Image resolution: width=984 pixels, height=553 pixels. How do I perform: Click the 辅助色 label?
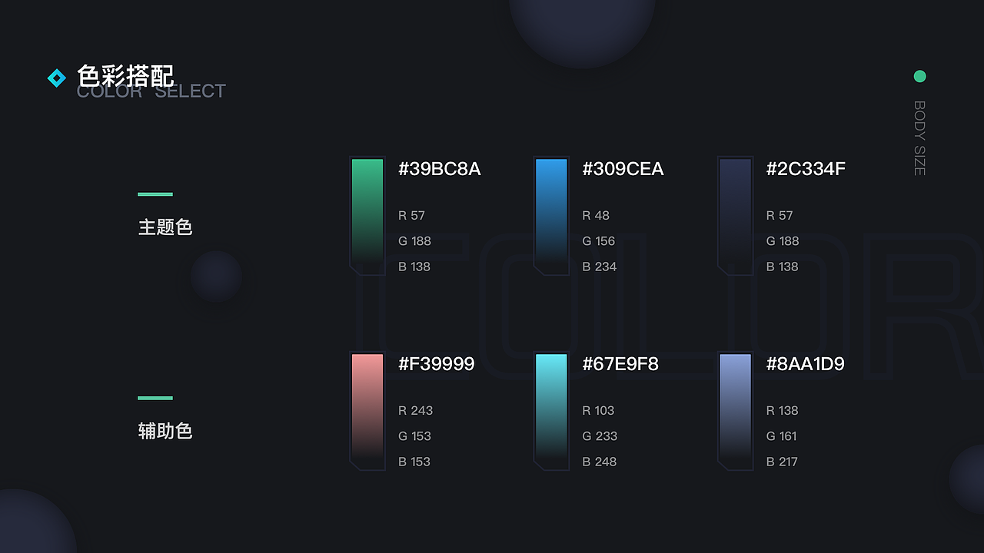pyautogui.click(x=165, y=431)
